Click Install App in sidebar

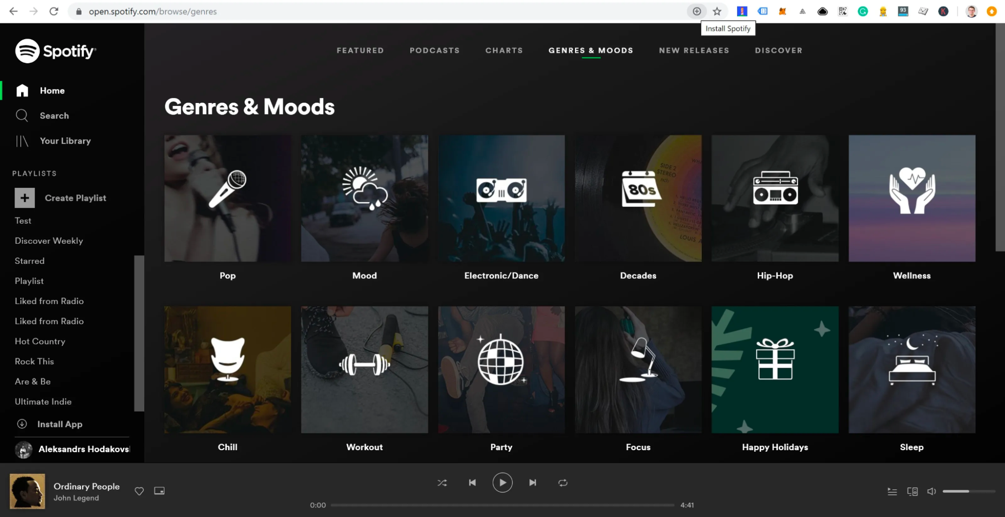pos(59,424)
